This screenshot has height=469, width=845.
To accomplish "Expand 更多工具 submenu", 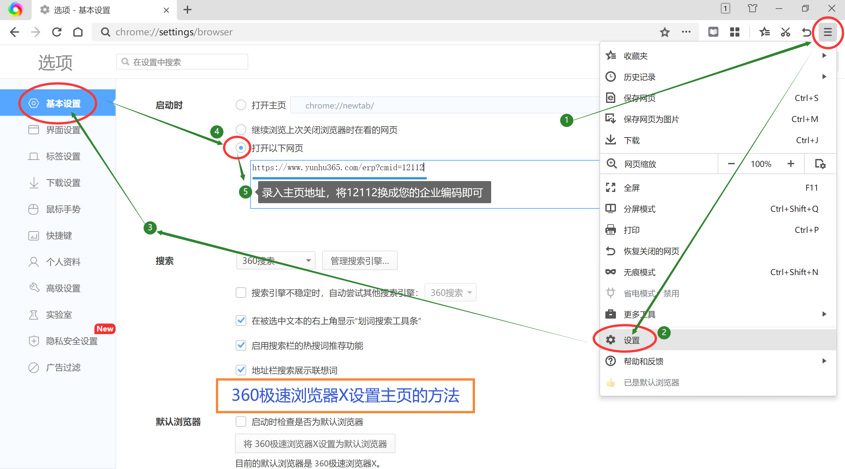I will pyautogui.click(x=718, y=314).
